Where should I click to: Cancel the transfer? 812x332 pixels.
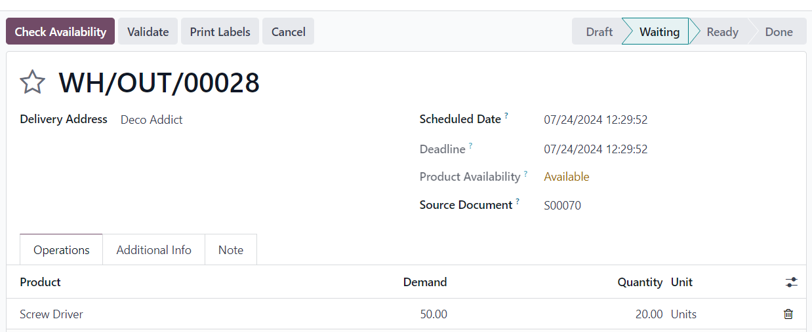288,31
